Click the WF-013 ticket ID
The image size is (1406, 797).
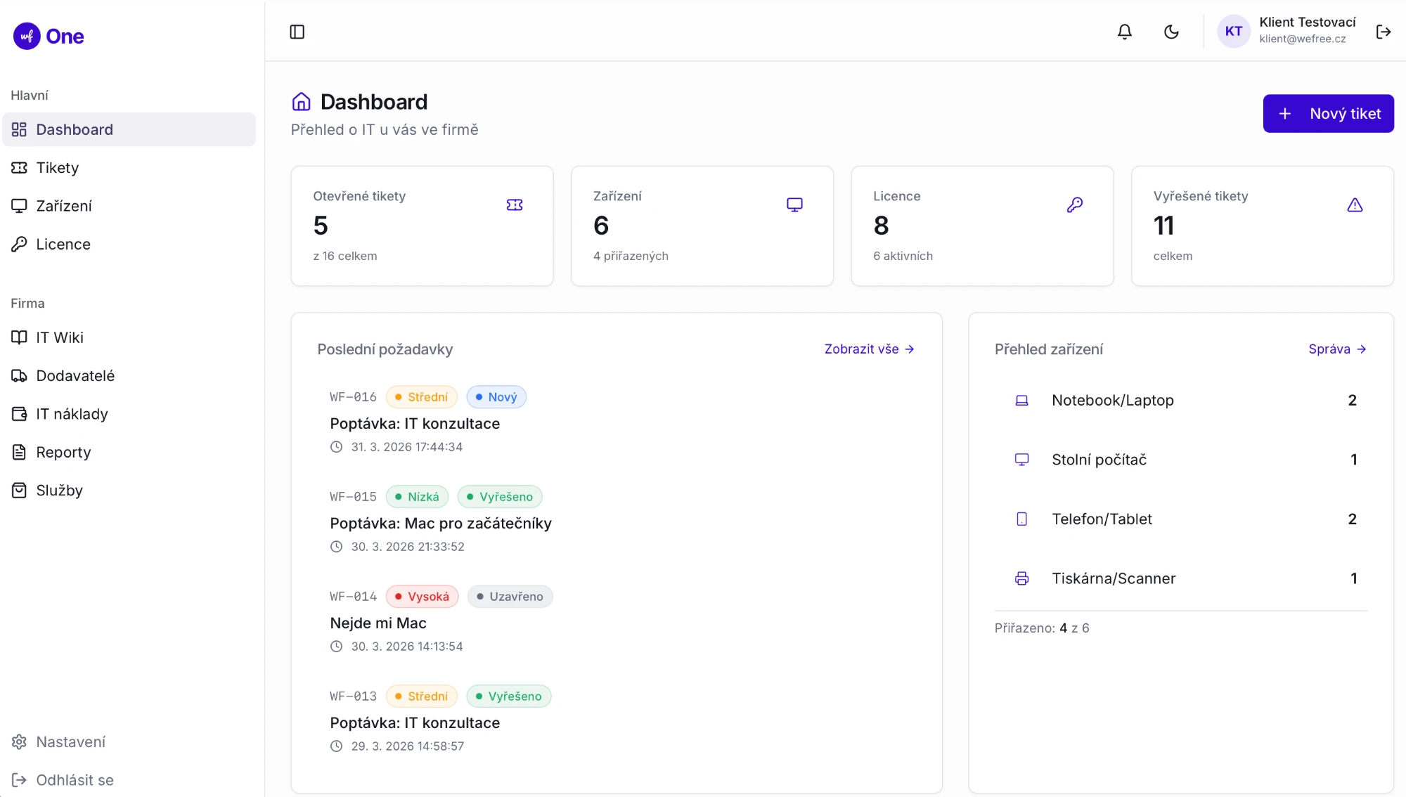(353, 696)
